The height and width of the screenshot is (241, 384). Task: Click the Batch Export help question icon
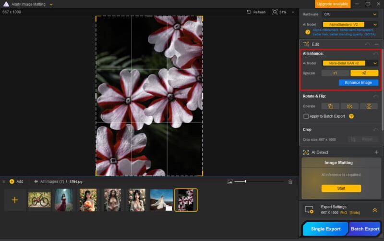coord(351,116)
